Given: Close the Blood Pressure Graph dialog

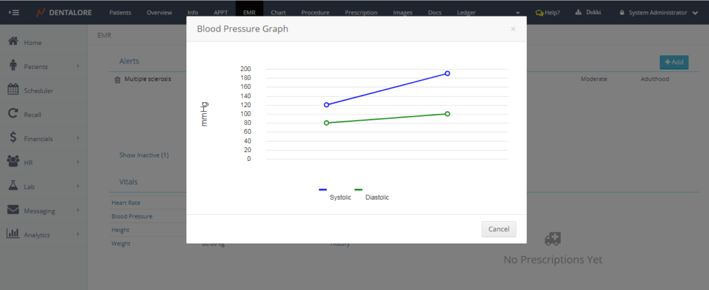Looking at the screenshot, I should 512,29.
